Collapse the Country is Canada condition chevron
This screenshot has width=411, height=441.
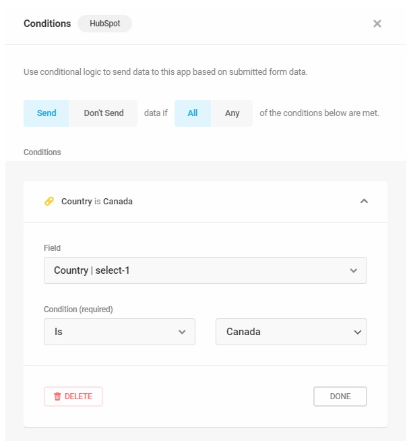(x=364, y=202)
